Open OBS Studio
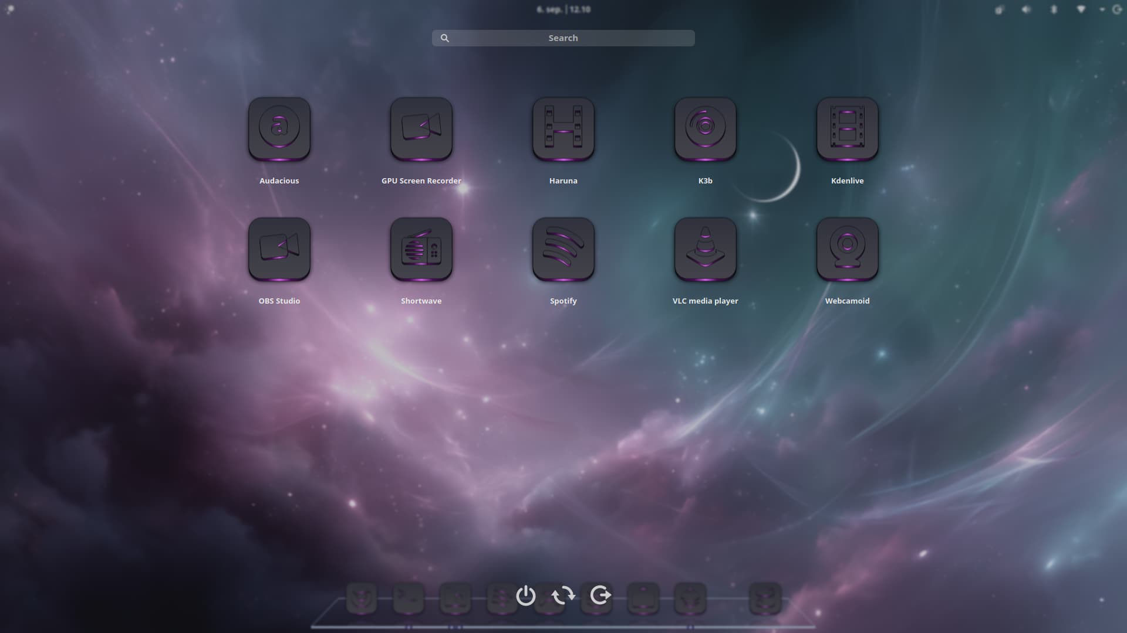Screen dimensions: 1127x633 [279, 249]
